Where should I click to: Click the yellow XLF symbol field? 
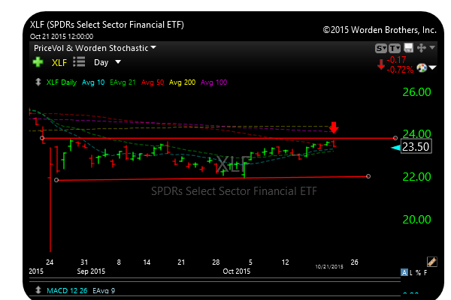(x=59, y=62)
